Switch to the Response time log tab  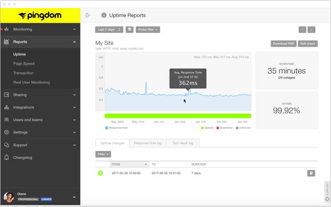pos(147,143)
